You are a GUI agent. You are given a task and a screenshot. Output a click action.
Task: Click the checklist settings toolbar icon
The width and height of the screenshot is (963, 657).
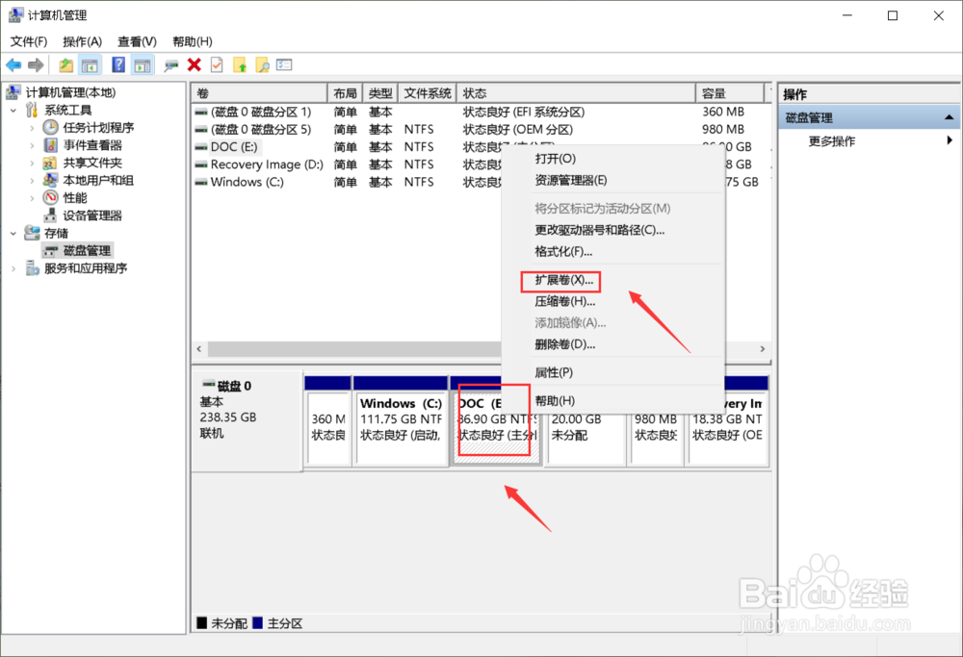coord(284,65)
